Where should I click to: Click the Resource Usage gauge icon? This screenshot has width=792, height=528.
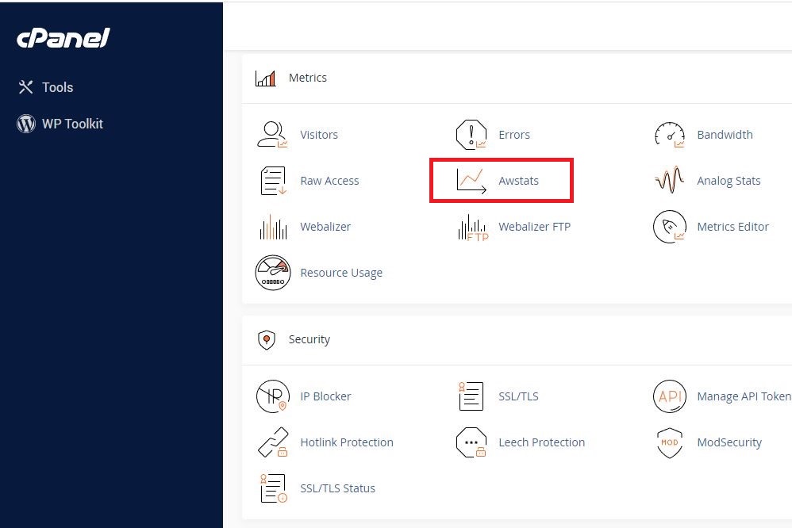coord(273,273)
